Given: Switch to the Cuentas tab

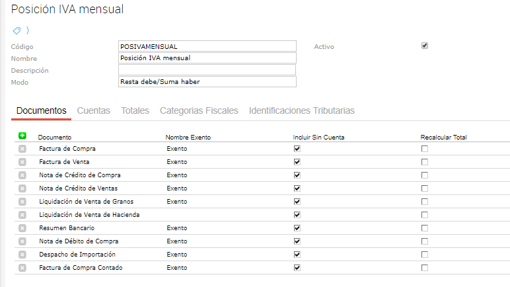Looking at the screenshot, I should (x=94, y=110).
